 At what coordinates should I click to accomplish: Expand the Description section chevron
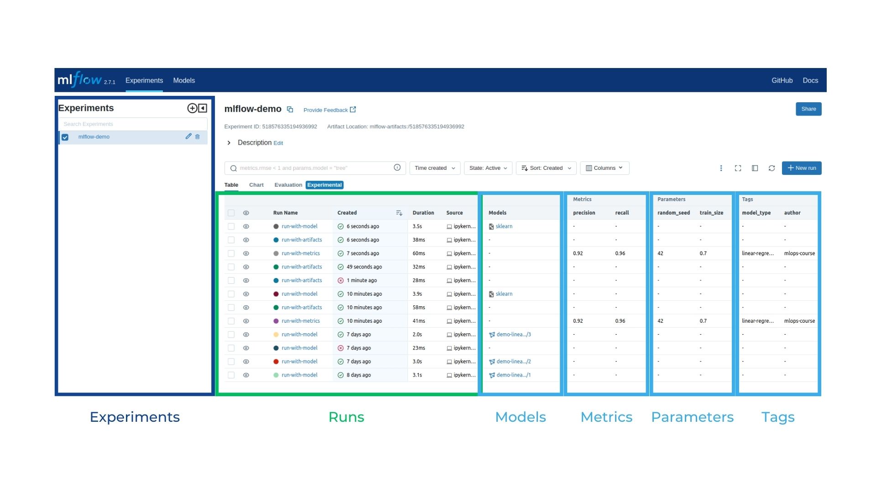point(229,143)
